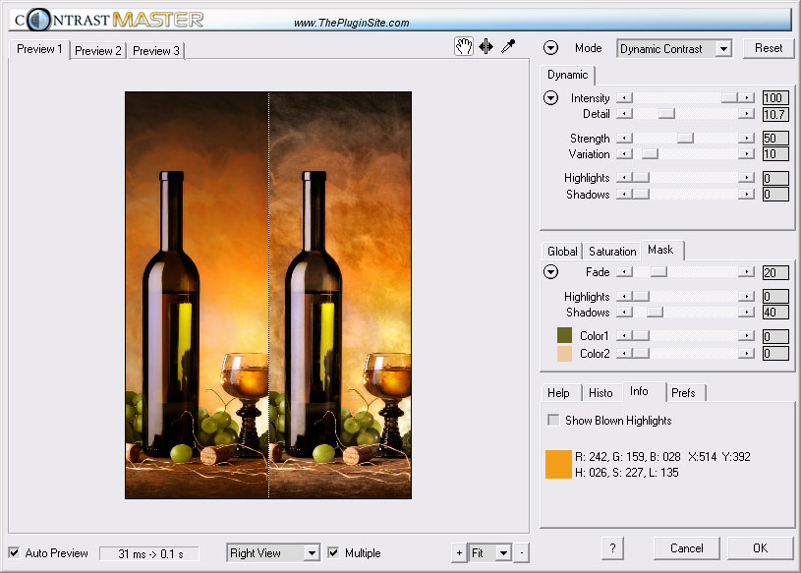Expand the Fit zoom dropdown
This screenshot has width=801, height=573.
click(x=503, y=553)
